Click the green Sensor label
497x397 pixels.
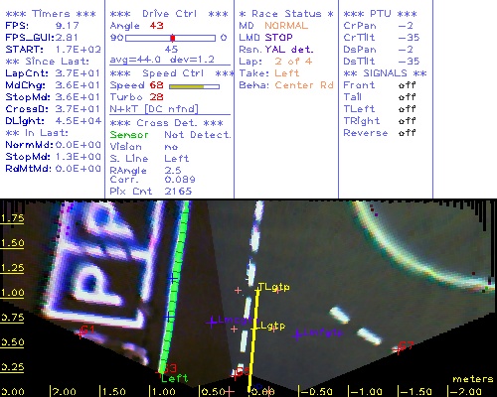tap(129, 135)
